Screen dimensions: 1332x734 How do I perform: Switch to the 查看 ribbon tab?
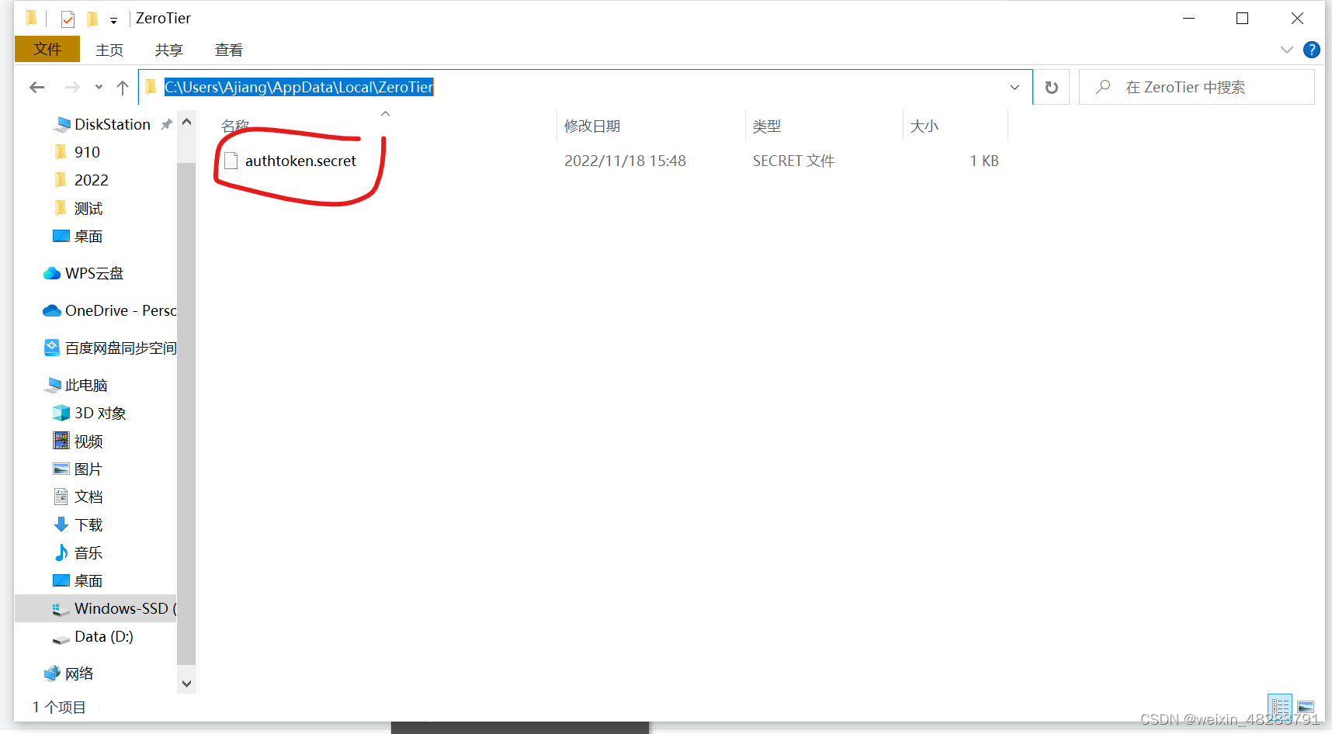pyautogui.click(x=228, y=49)
